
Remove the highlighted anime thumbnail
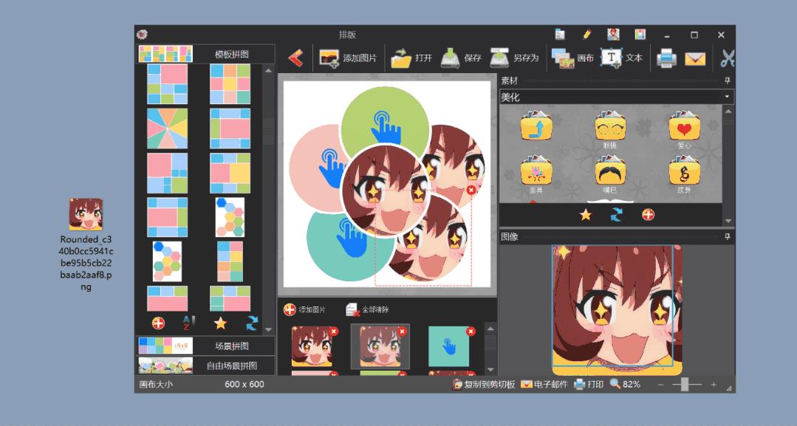[402, 331]
